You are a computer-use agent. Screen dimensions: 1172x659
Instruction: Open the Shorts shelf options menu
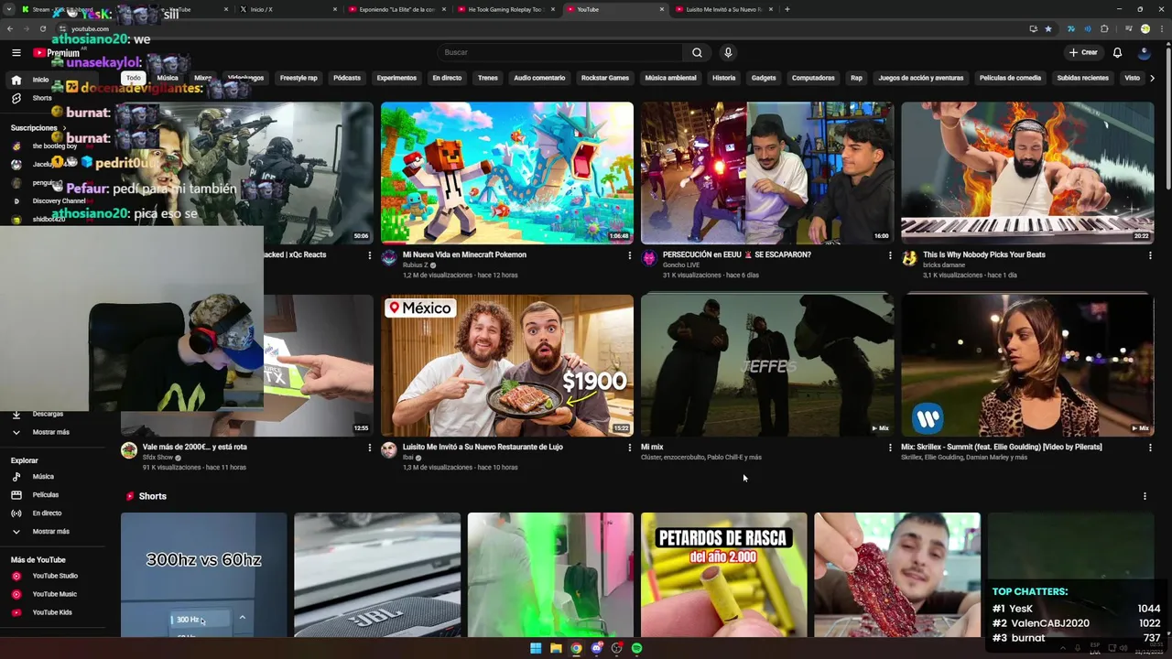click(1145, 496)
